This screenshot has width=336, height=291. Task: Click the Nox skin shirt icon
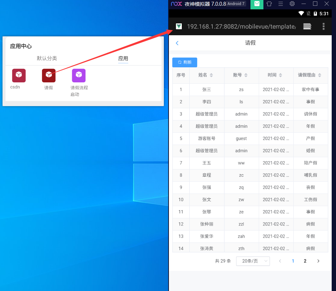269,4
